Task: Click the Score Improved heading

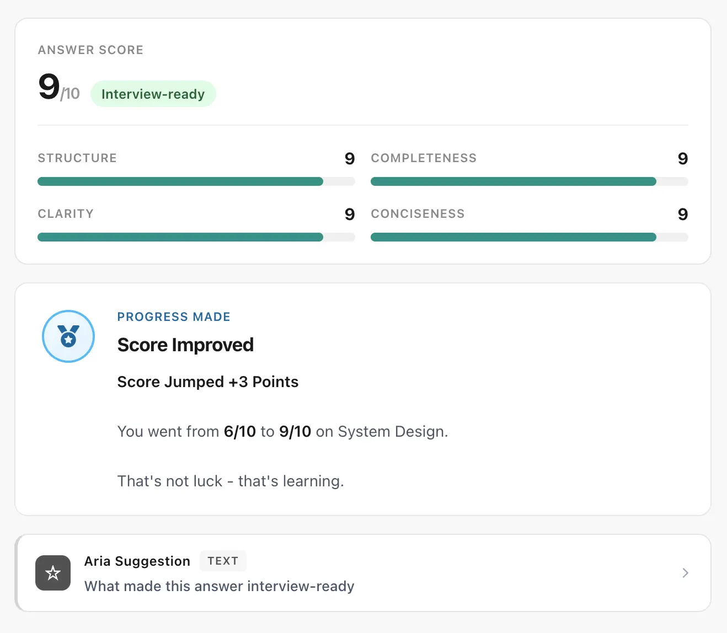Action: coord(185,345)
